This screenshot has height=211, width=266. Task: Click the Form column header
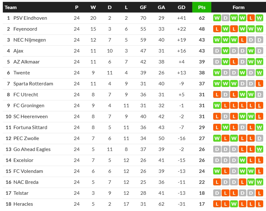pyautogui.click(x=238, y=7)
